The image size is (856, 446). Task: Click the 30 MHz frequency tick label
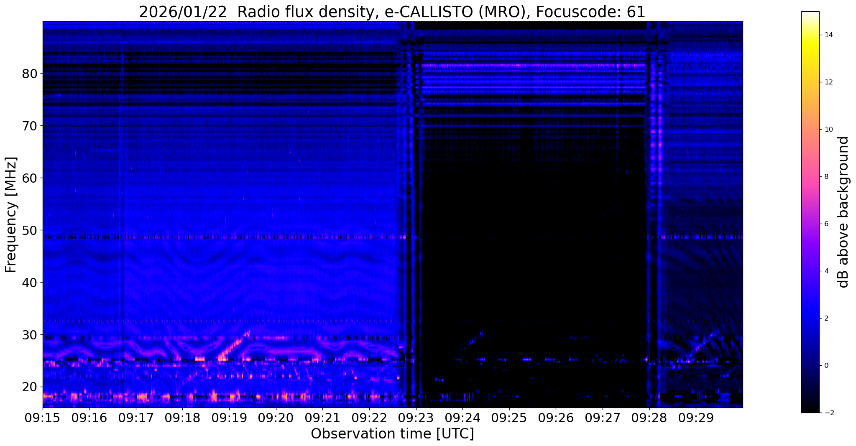pyautogui.click(x=29, y=335)
